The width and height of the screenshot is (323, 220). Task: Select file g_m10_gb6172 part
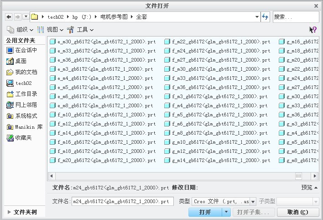point(217,142)
